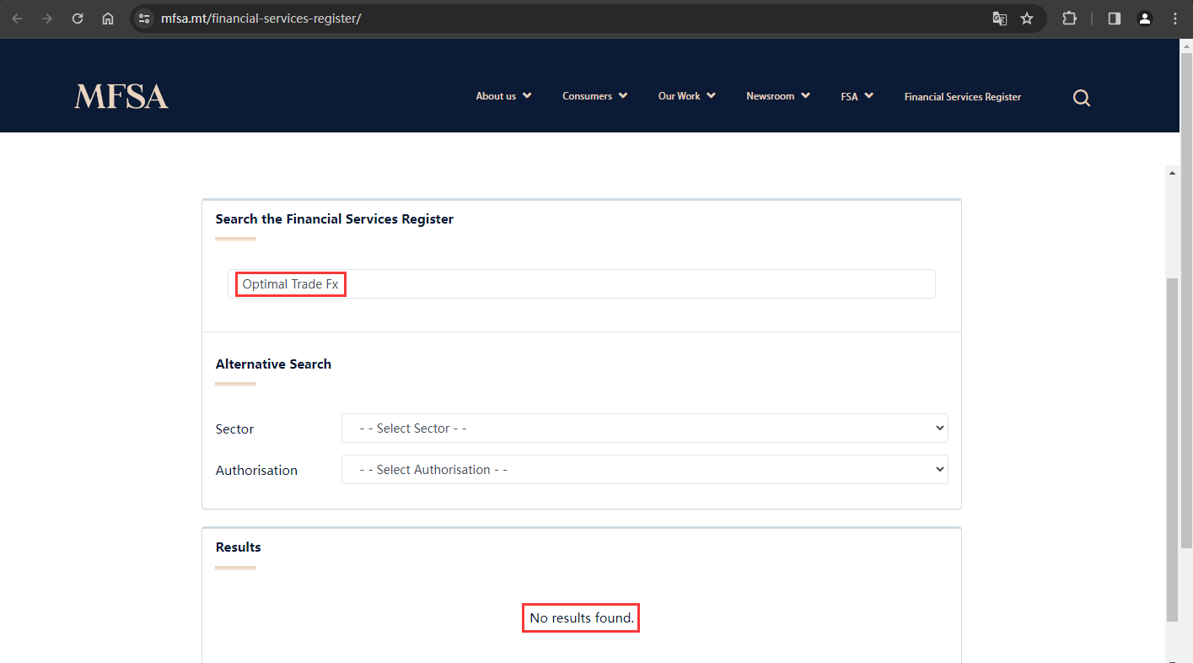The width and height of the screenshot is (1193, 663).
Task: Click the "Authorisation" label
Action: (x=256, y=471)
